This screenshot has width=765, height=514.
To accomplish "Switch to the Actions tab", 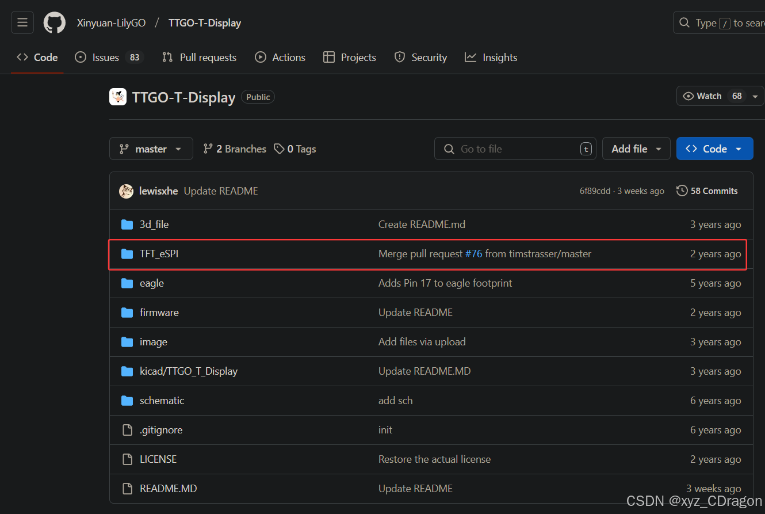I will (x=280, y=58).
